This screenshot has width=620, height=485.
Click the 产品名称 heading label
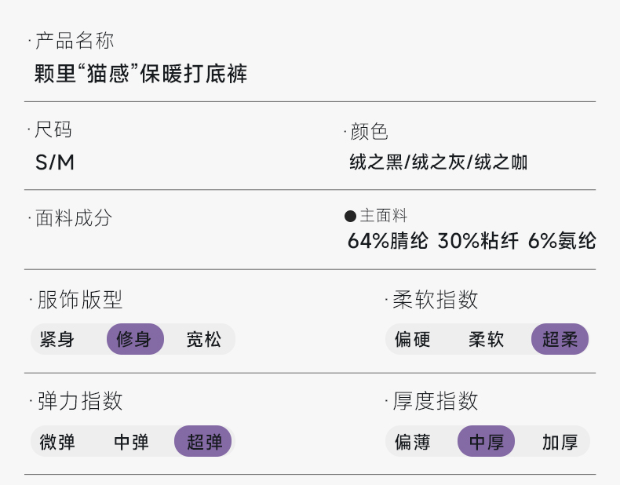75,41
